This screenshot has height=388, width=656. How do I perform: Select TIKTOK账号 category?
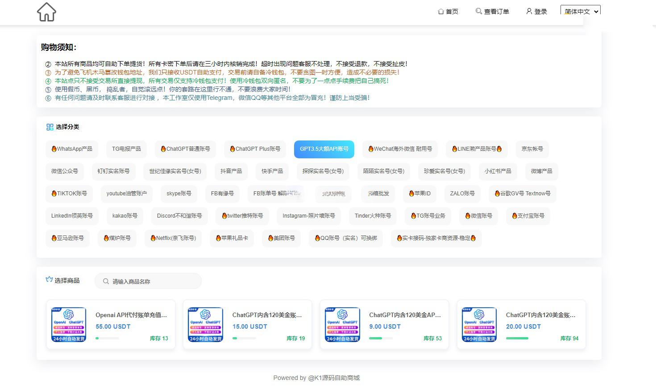69,194
